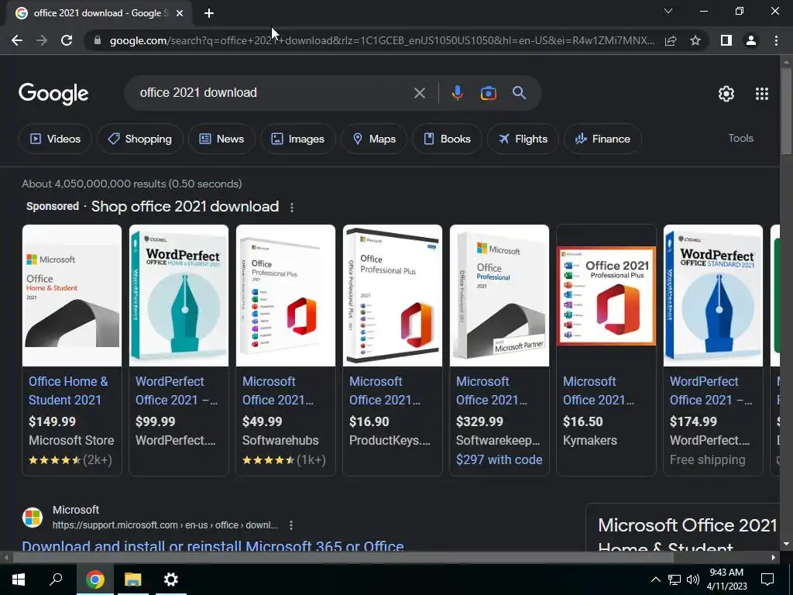Open Chrome profile menu
This screenshot has width=793, height=595.
pyautogui.click(x=751, y=40)
